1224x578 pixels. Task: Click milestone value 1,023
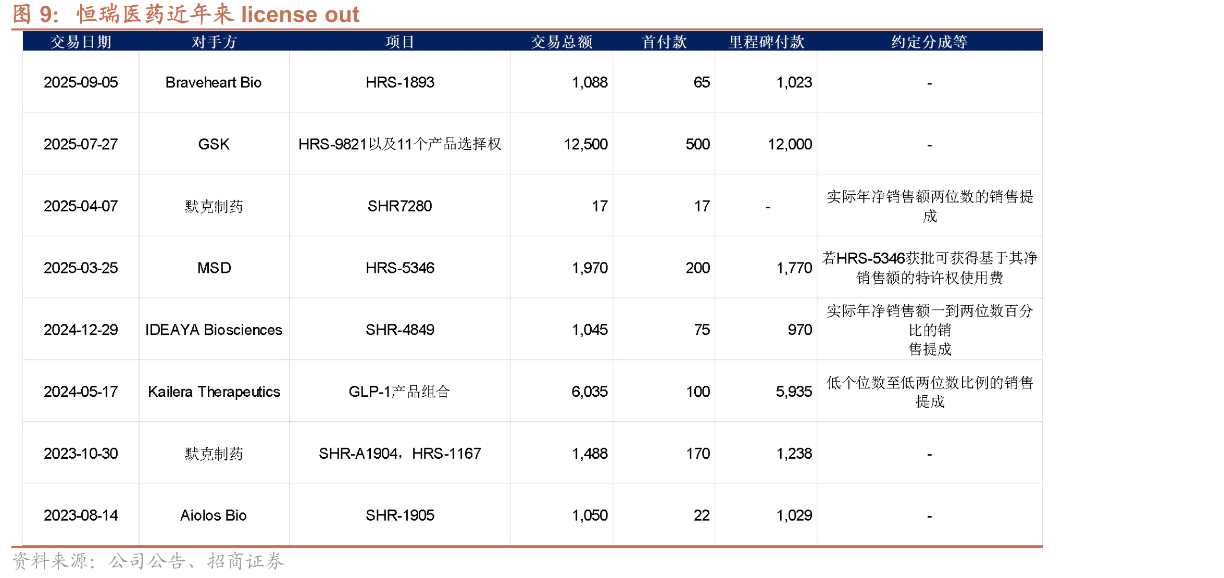click(794, 82)
